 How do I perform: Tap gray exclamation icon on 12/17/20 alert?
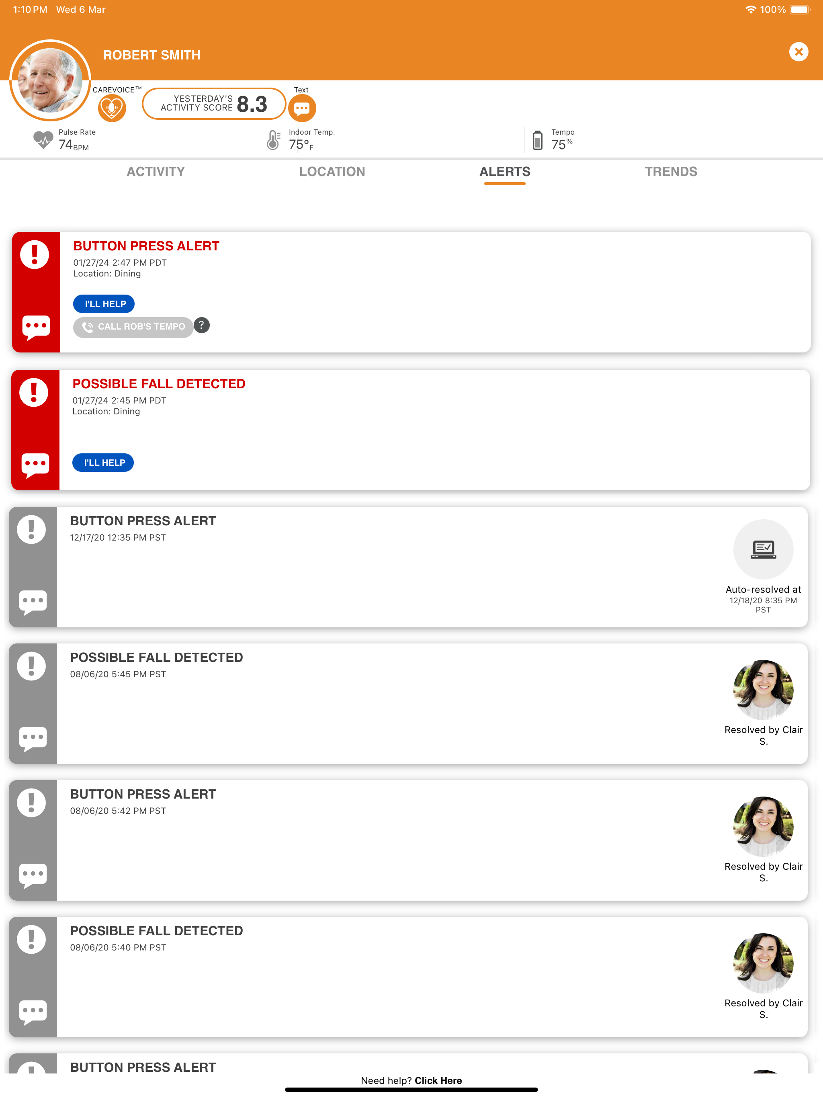[31, 530]
